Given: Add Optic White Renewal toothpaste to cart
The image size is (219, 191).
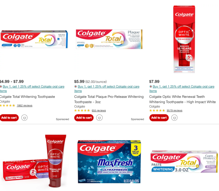Looking at the screenshot, I should (159, 118).
